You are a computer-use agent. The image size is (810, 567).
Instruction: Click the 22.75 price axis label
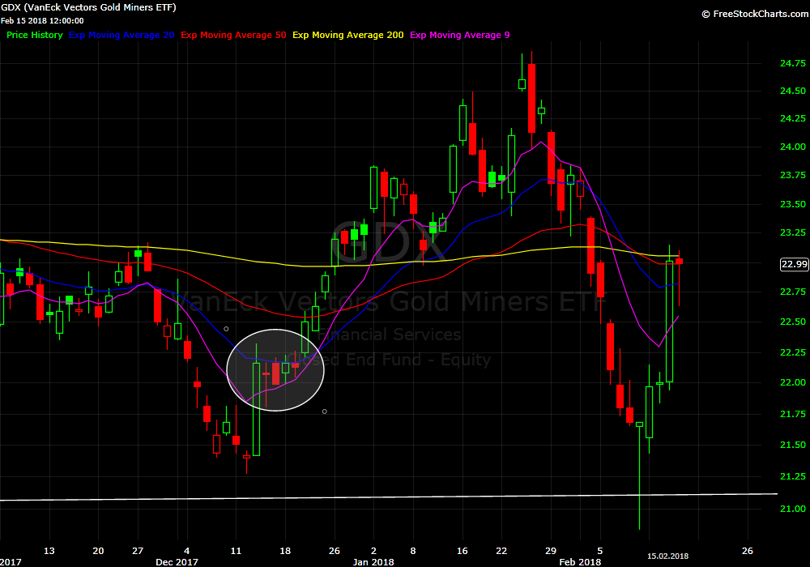pos(792,292)
